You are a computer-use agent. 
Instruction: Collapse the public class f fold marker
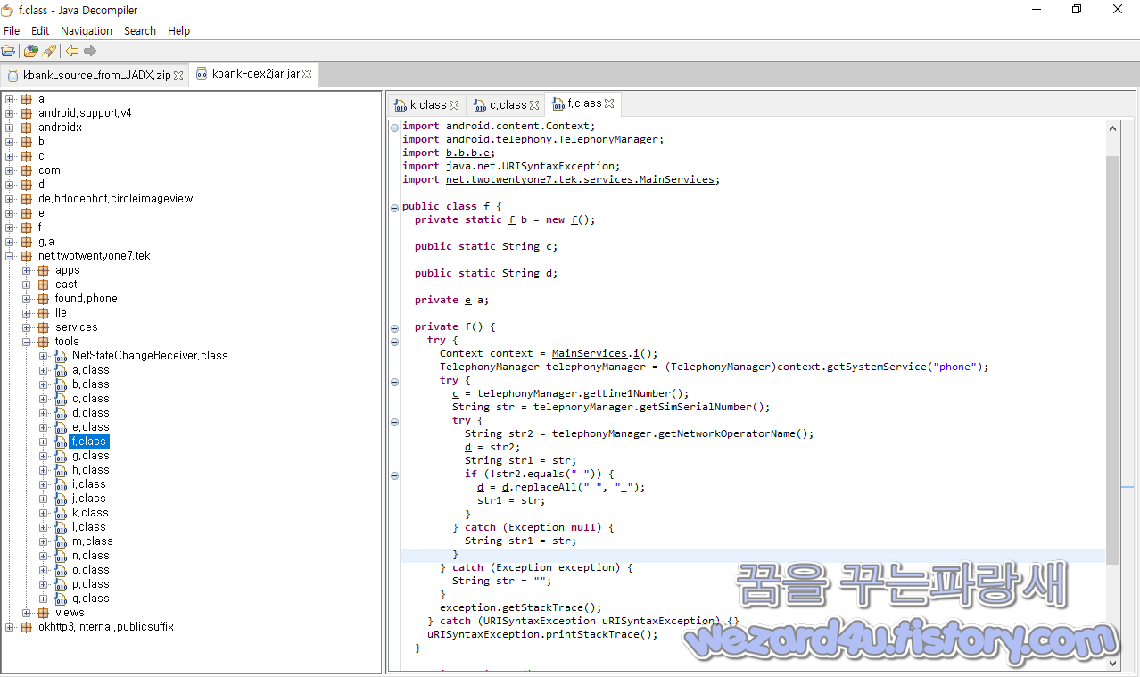pos(395,207)
